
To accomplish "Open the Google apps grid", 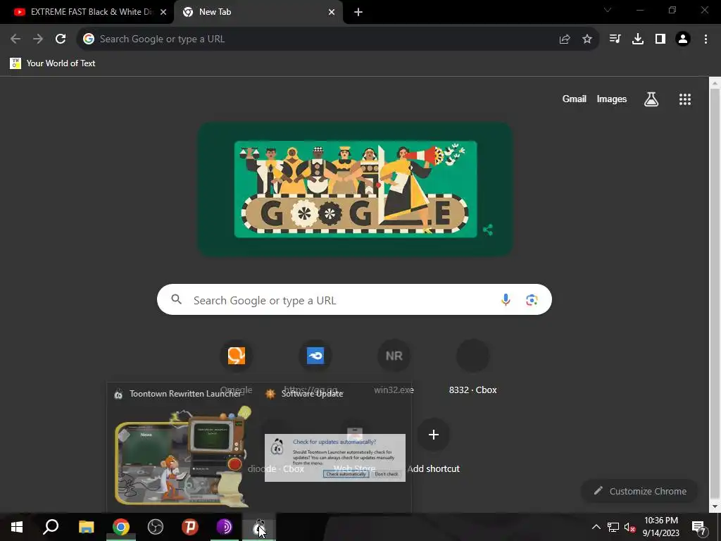I will click(x=685, y=99).
